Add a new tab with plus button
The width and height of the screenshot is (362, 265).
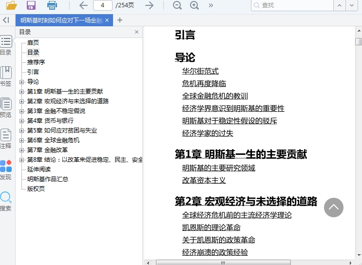click(120, 20)
